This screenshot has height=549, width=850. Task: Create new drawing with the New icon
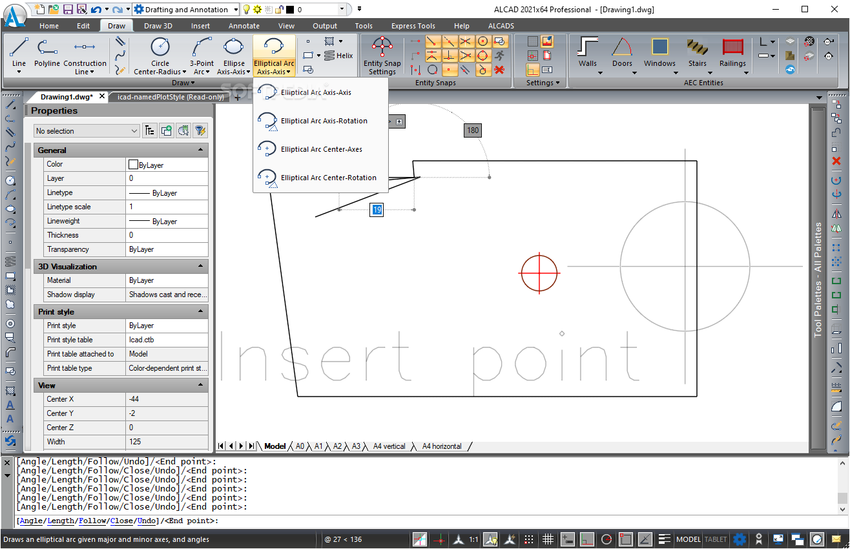point(40,9)
